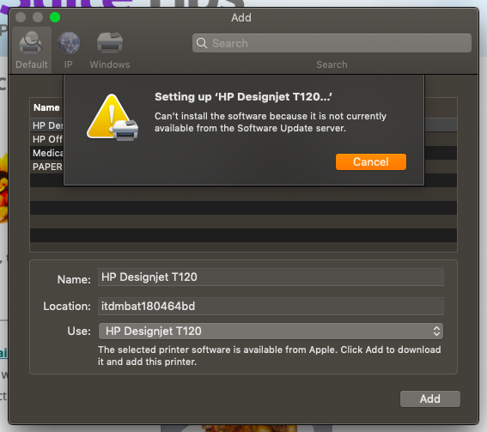The height and width of the screenshot is (432, 487).
Task: Focus the Search field in toolbar
Action: pos(332,43)
